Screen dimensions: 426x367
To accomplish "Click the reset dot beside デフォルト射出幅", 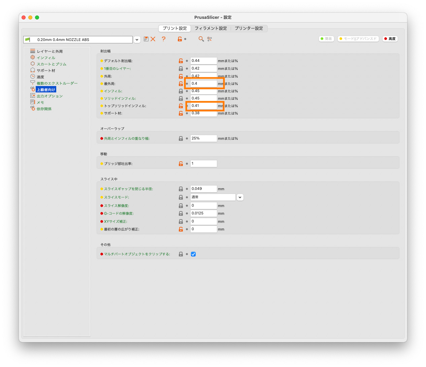I will click(x=187, y=61).
